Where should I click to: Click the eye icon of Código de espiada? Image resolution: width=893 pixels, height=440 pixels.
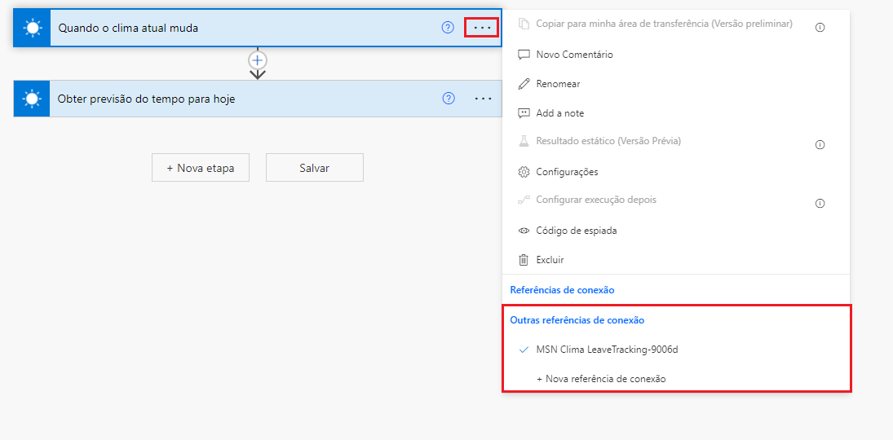tap(524, 231)
